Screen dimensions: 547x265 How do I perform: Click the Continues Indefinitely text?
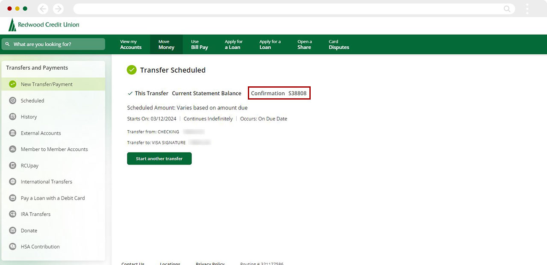208,119
